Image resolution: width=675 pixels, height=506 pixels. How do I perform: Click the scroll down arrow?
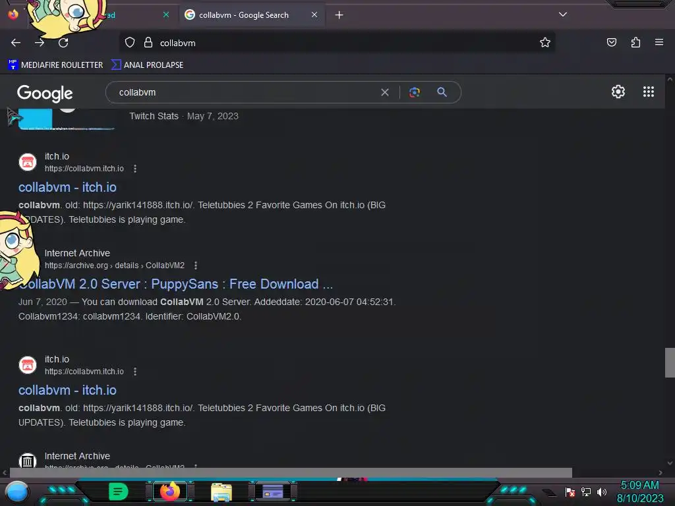tap(670, 463)
